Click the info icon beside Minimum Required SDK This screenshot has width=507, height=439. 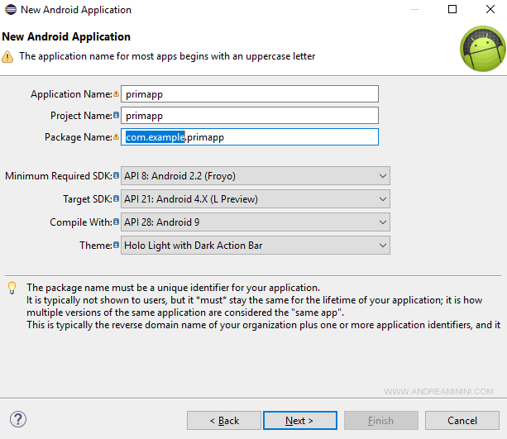tap(117, 176)
